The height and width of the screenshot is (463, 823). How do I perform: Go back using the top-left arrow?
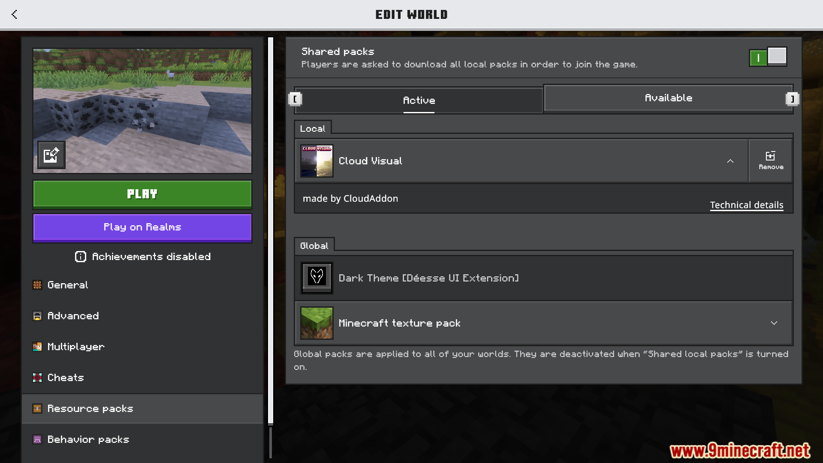pos(14,14)
